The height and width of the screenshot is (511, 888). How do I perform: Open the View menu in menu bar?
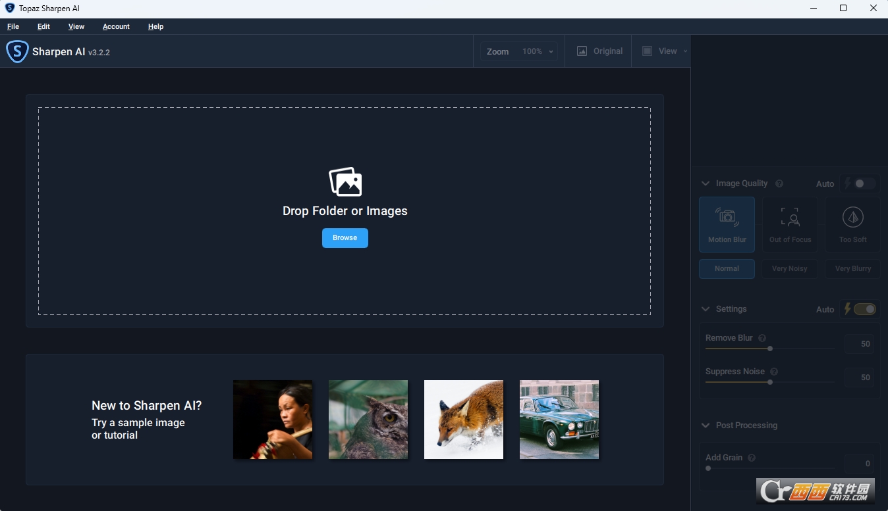[76, 27]
